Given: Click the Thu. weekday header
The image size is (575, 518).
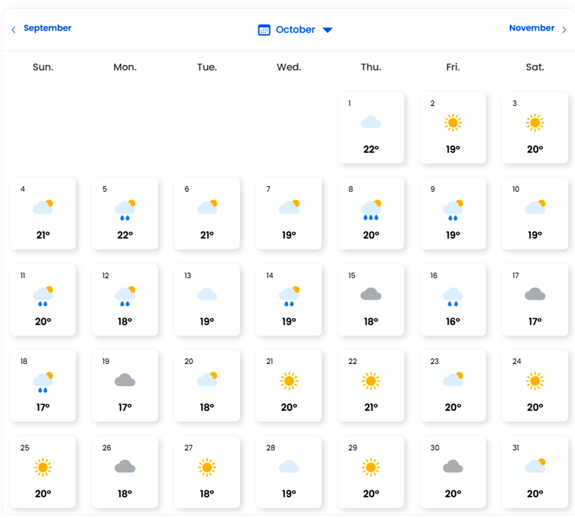Looking at the screenshot, I should click(371, 67).
